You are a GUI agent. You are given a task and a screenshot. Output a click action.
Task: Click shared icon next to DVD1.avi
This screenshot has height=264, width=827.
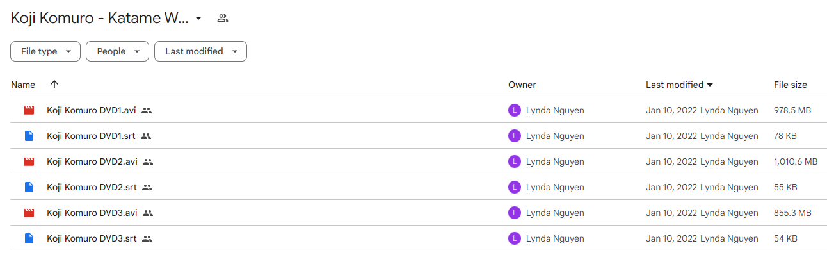147,110
